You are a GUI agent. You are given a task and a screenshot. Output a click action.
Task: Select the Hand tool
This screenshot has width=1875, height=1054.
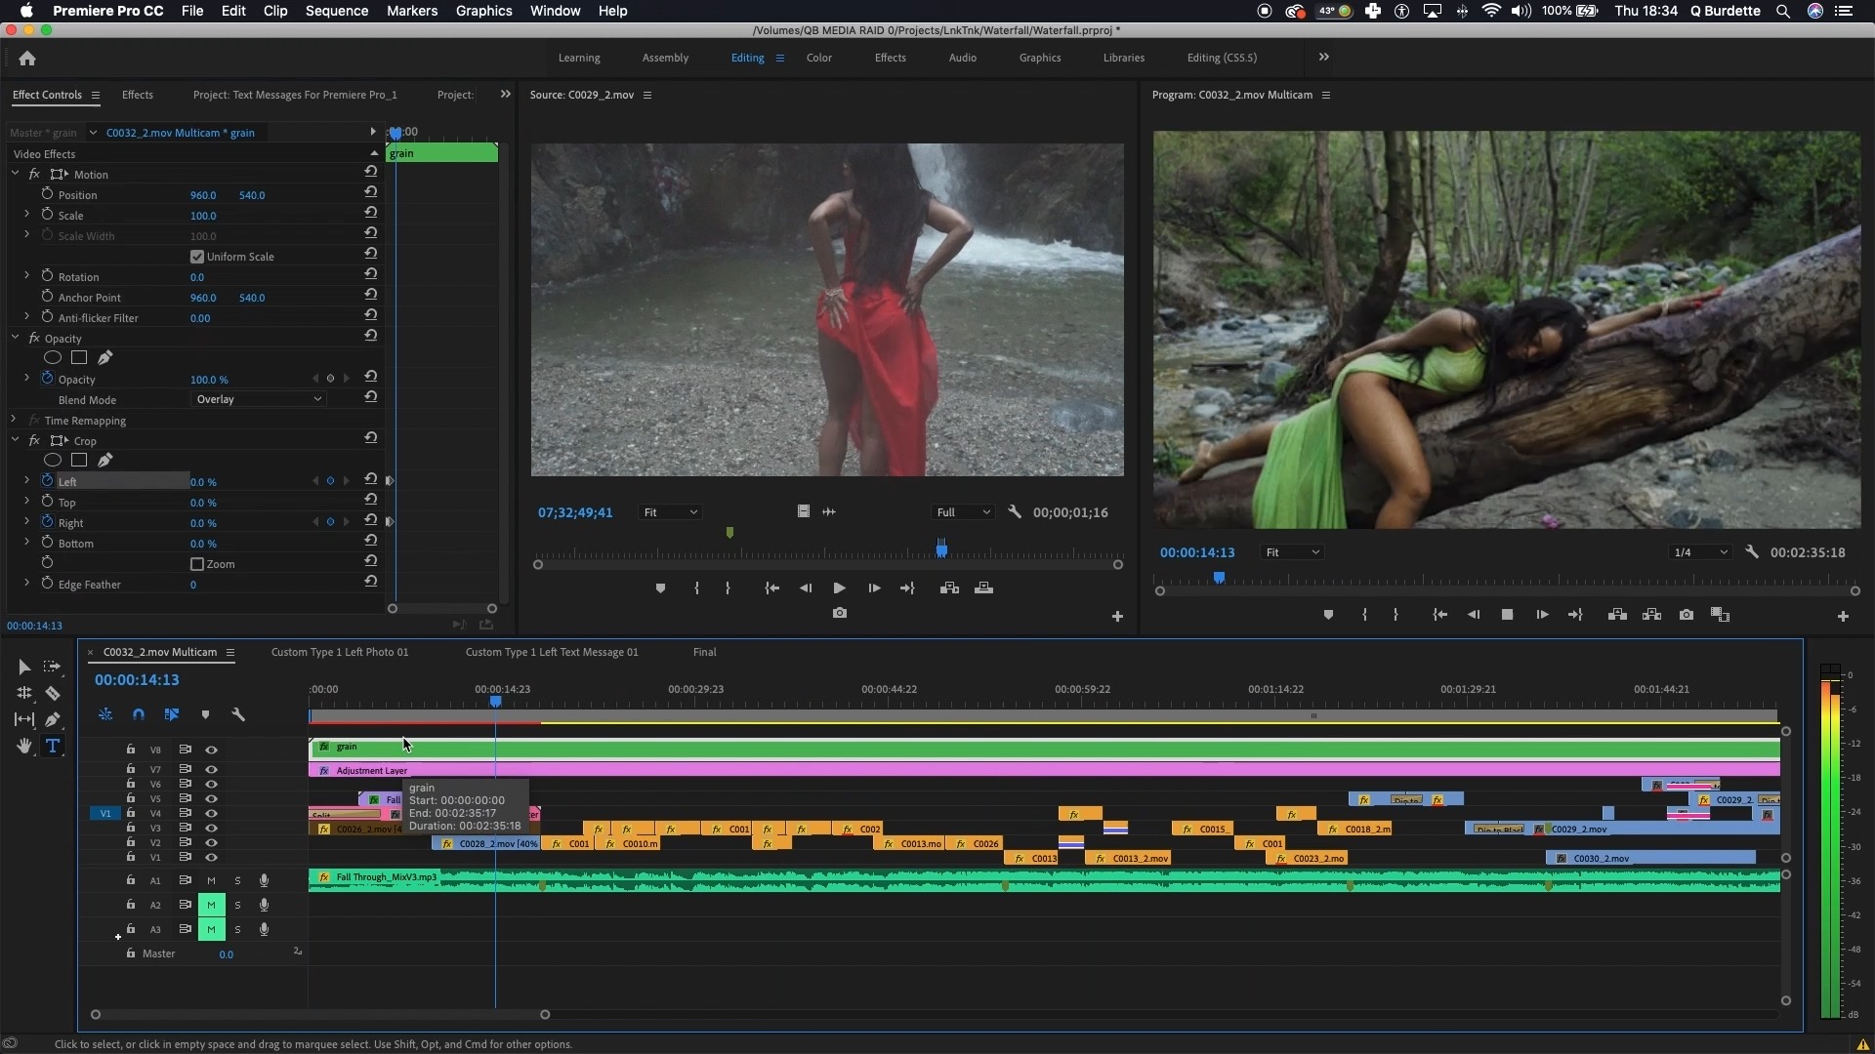pyautogui.click(x=24, y=746)
